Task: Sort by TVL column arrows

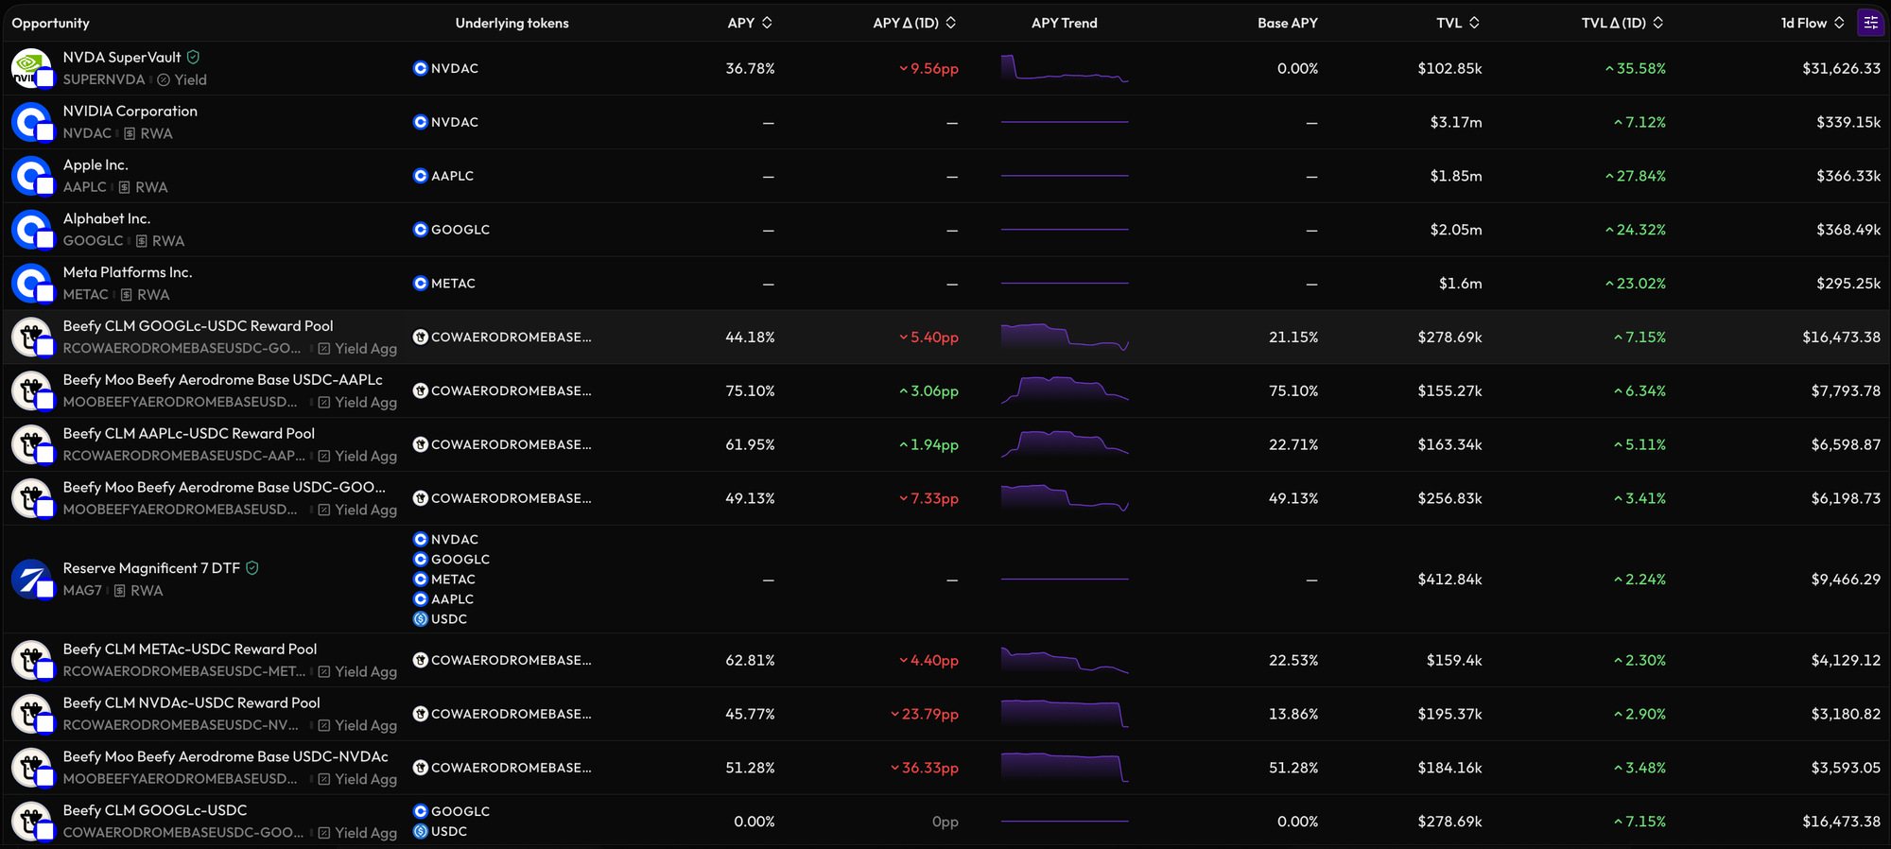Action: [1474, 23]
